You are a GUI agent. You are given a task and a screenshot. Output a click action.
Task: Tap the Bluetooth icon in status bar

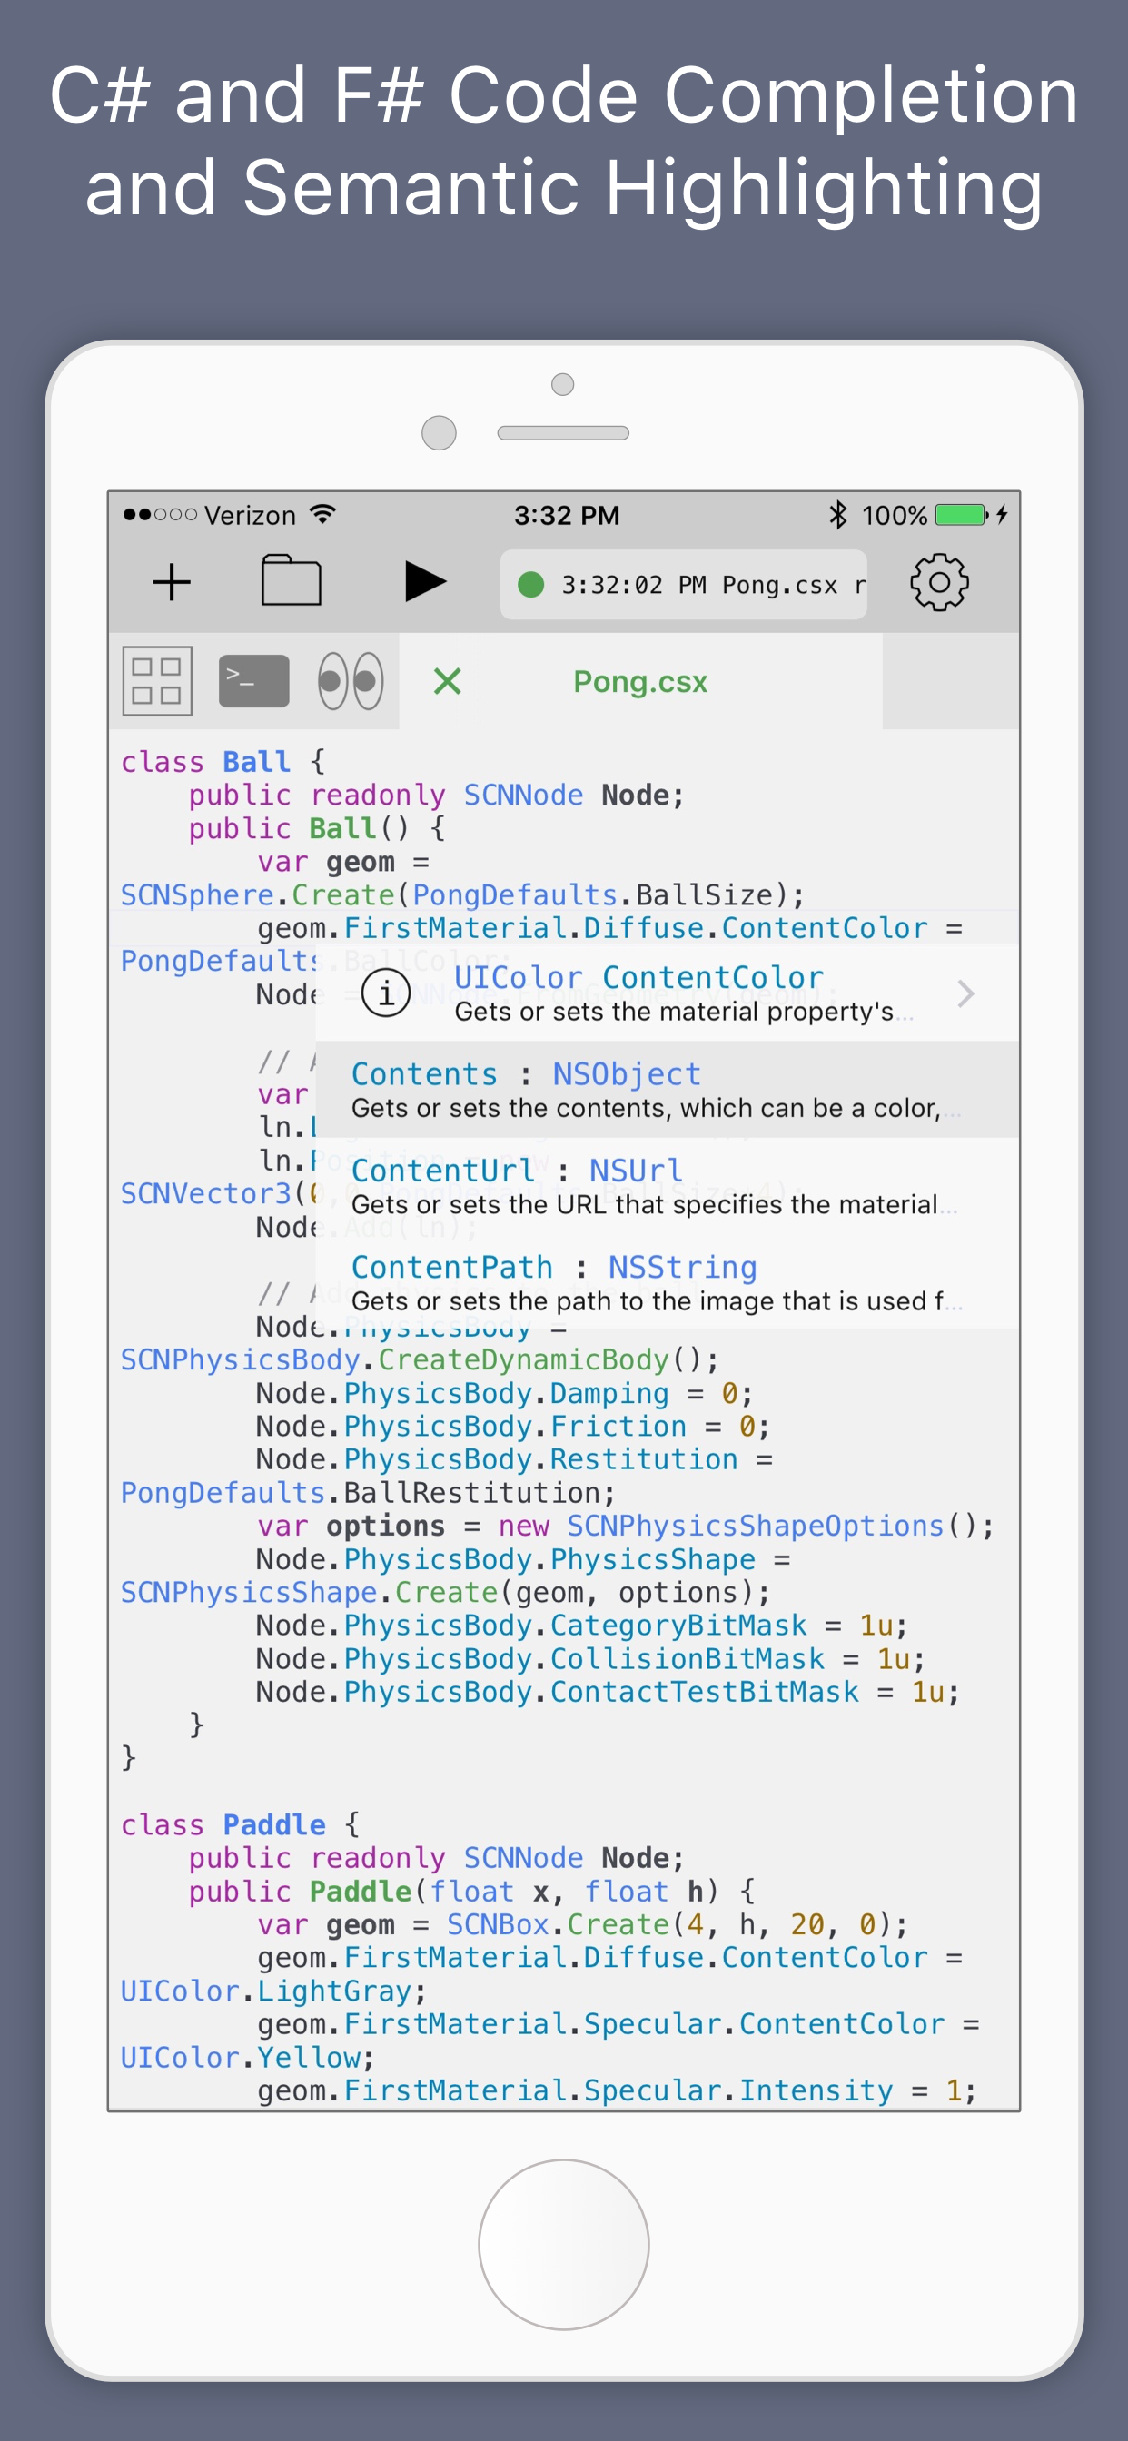click(838, 515)
